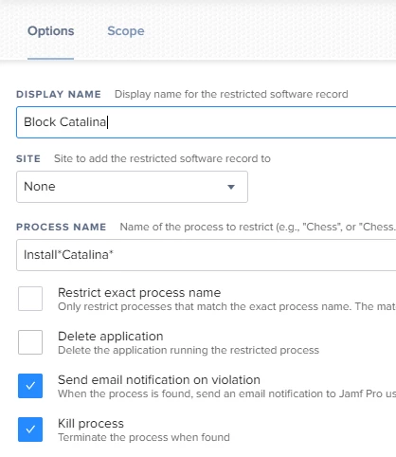Screen dimensions: 396x457
Task: Click the Send email notification on violation label
Action: 159,380
